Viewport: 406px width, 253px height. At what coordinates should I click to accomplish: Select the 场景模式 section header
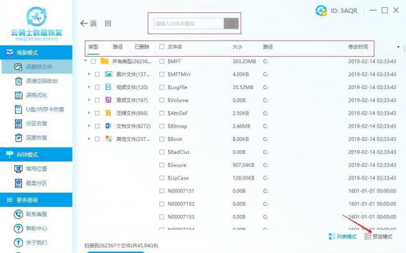[36, 52]
